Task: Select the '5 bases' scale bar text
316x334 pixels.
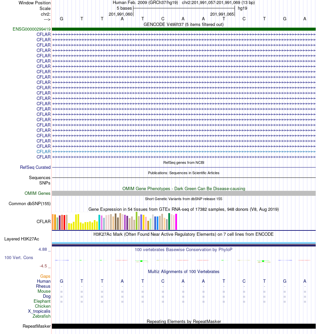Action: [124, 8]
